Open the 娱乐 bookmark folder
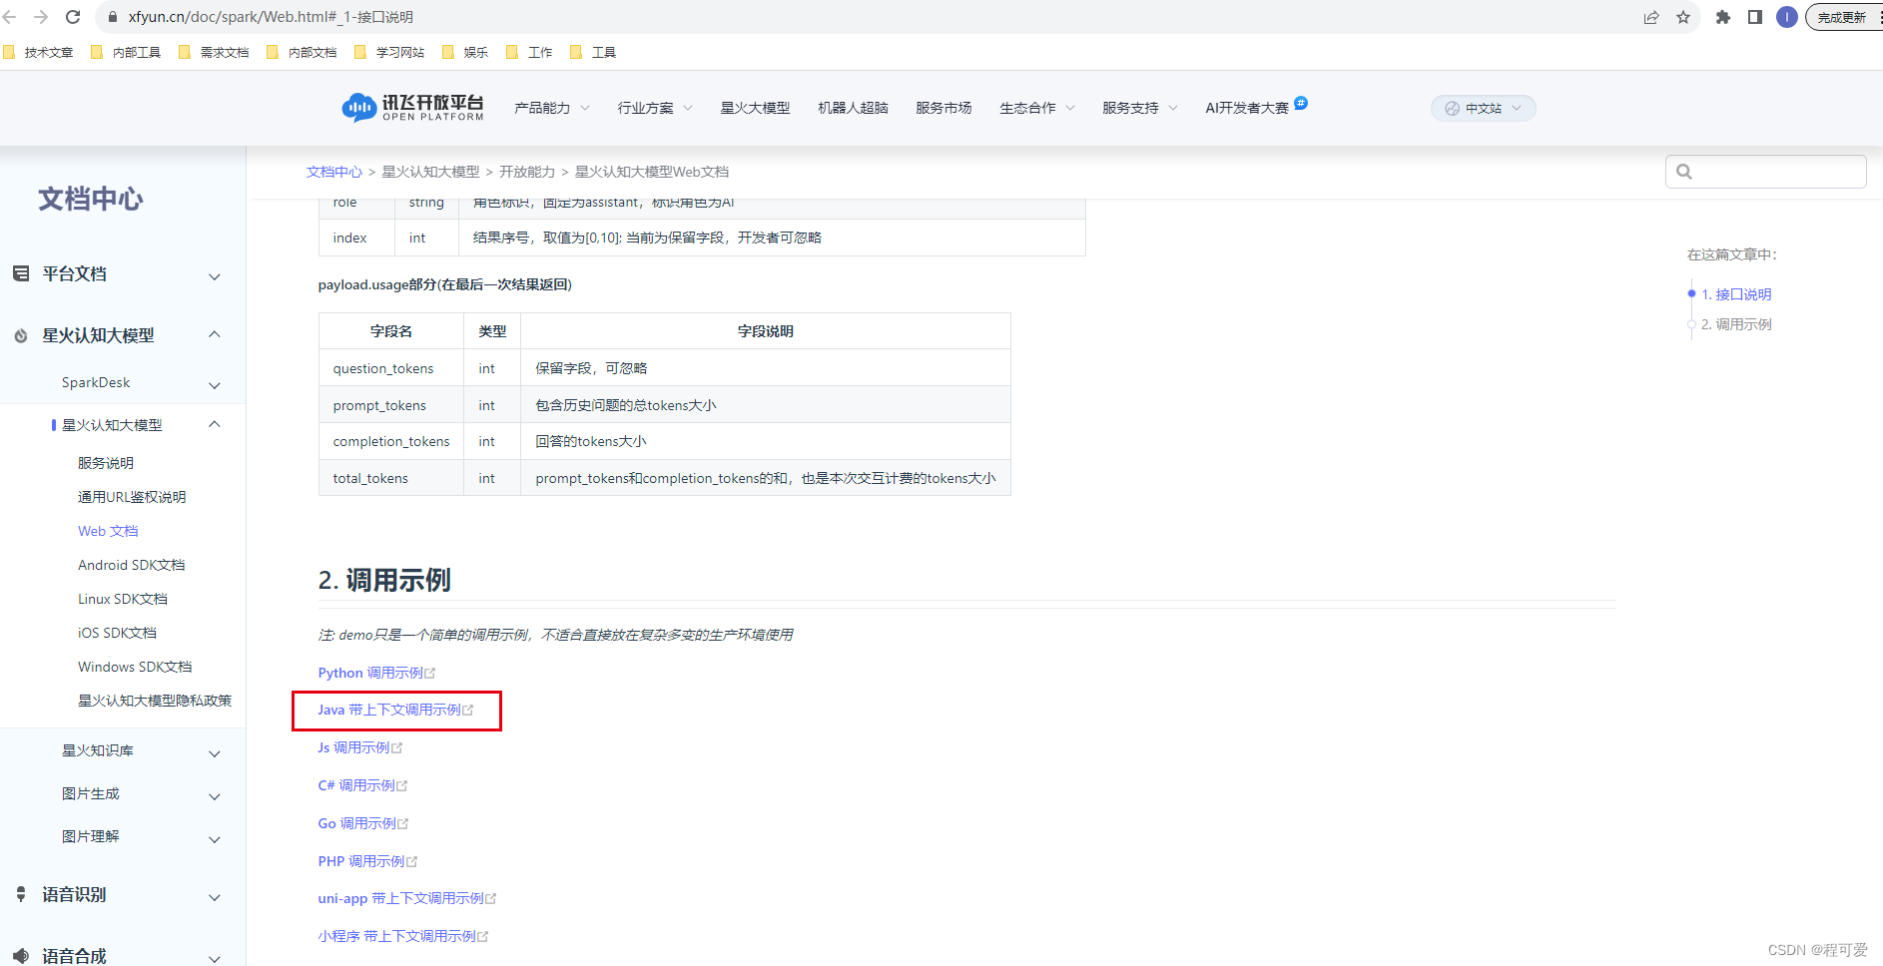Image resolution: width=1883 pixels, height=966 pixels. pos(466,52)
